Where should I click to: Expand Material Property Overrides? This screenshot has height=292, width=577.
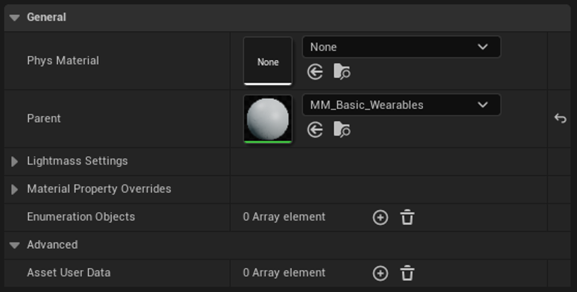tap(14, 189)
